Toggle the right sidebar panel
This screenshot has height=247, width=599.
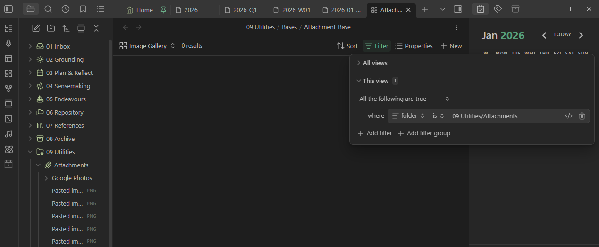457,9
